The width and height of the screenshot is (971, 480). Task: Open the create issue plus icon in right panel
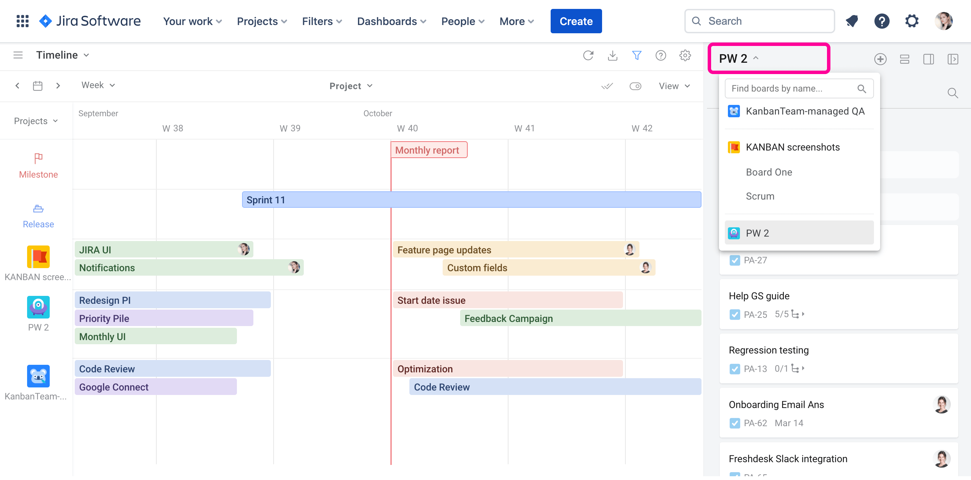tap(881, 59)
